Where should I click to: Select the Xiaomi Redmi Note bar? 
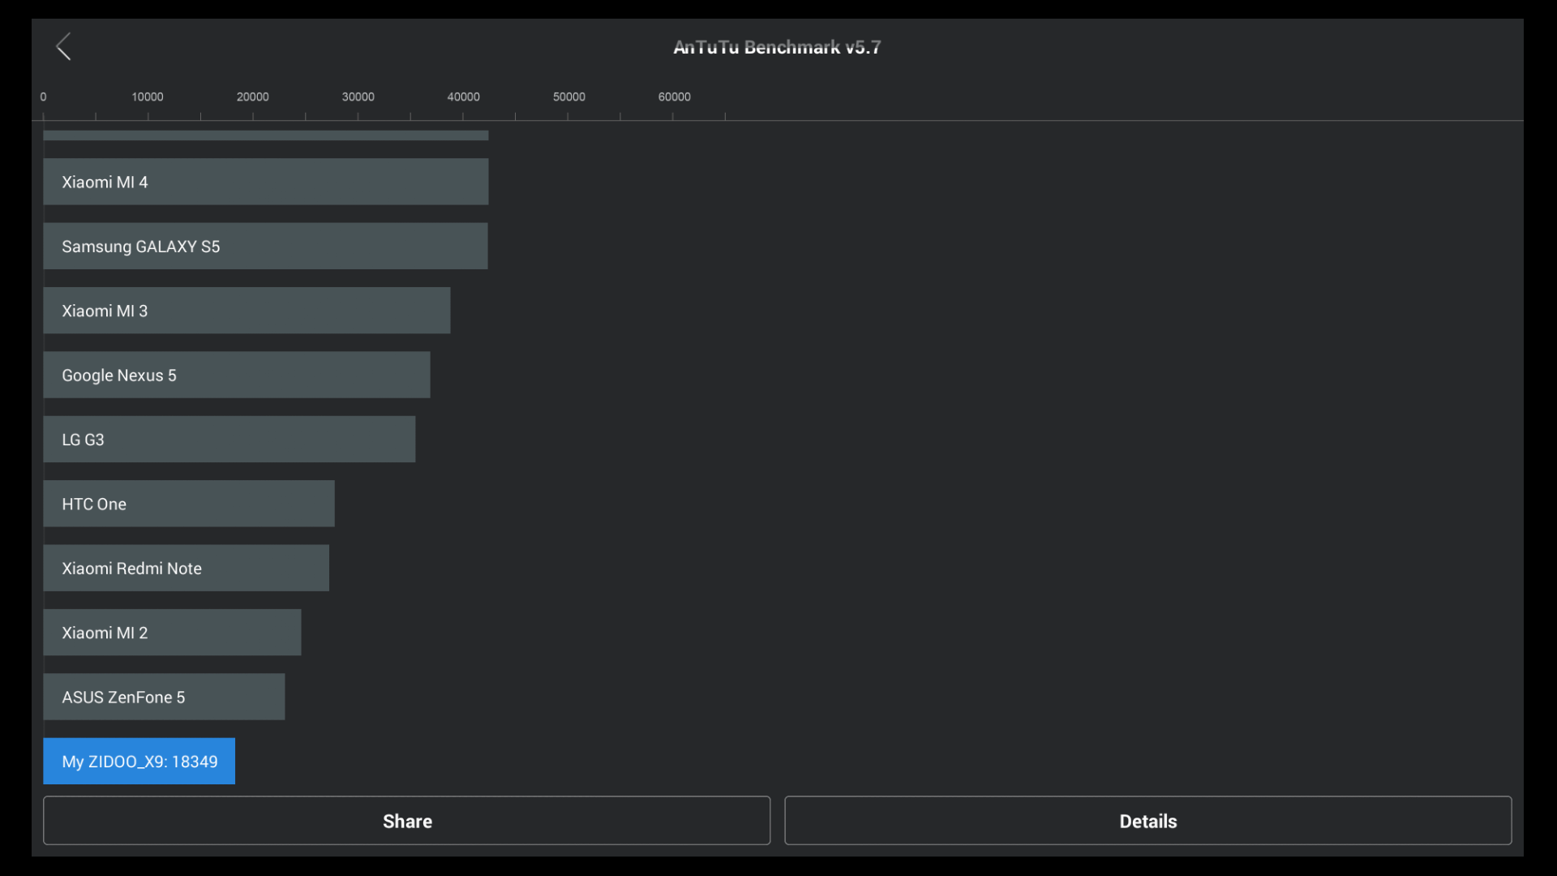tap(187, 569)
